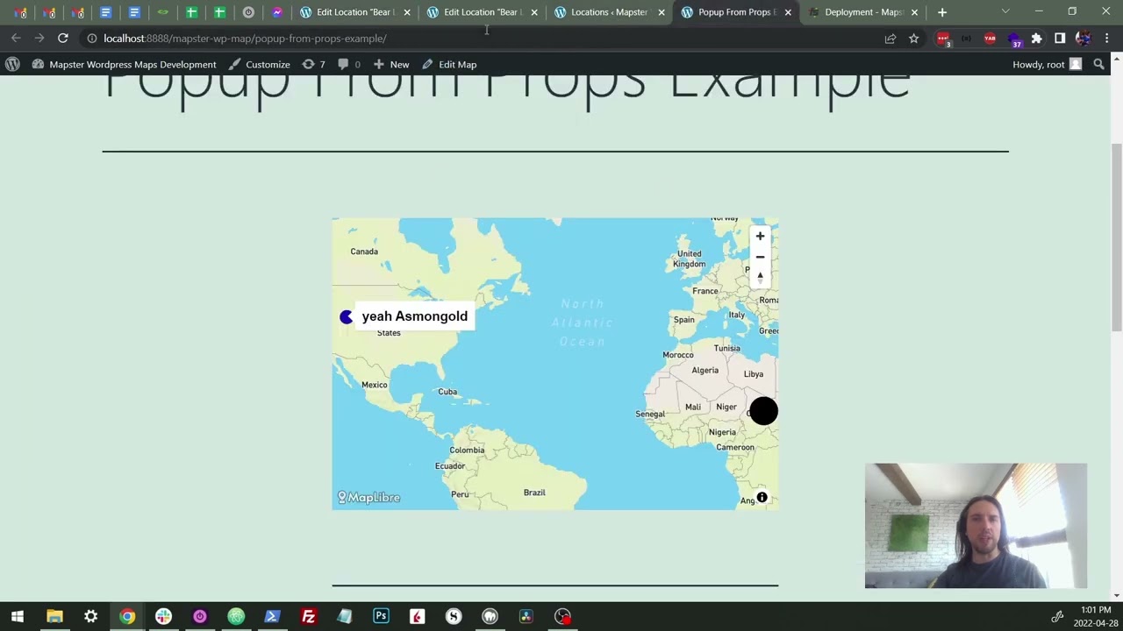Click the YAB extension icon

click(x=990, y=39)
